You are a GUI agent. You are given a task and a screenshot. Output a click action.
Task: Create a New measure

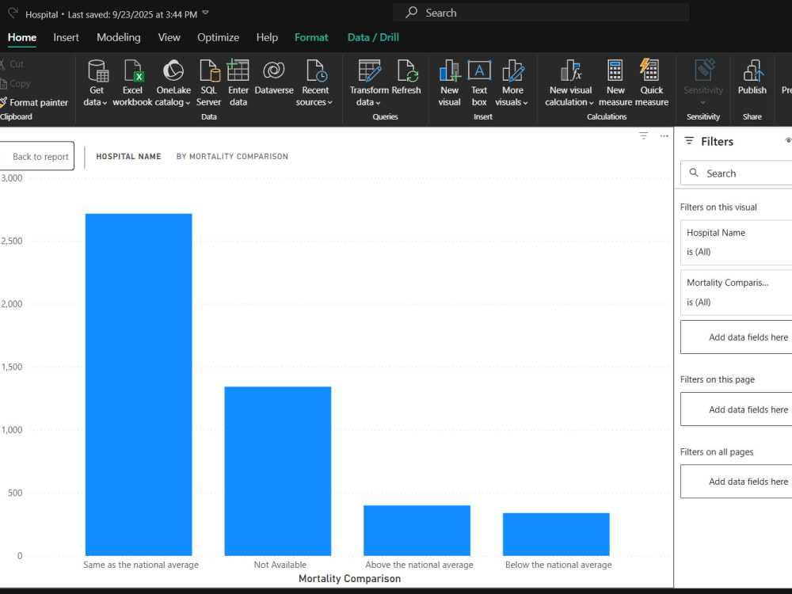[x=615, y=83]
